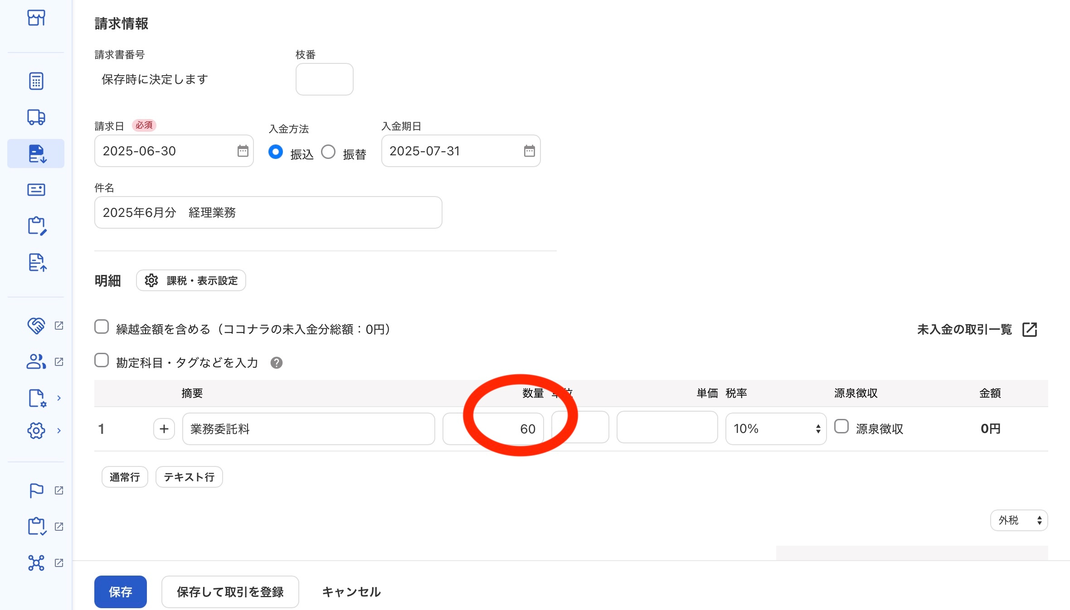Open the 10% tax rate dropdown

pyautogui.click(x=776, y=429)
